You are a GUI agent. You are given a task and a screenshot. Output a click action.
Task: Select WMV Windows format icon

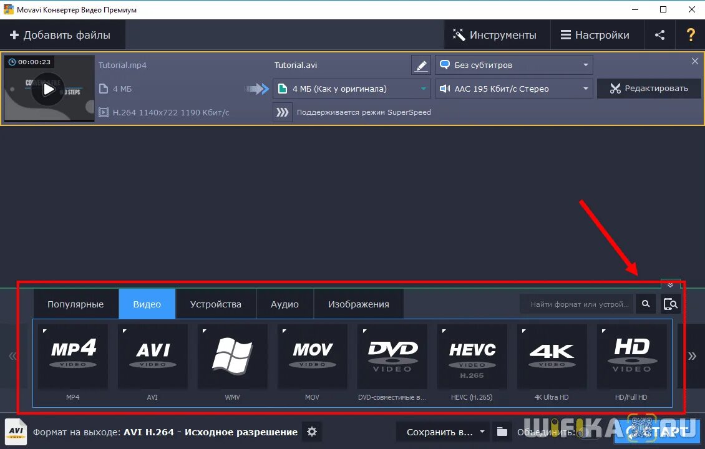click(233, 357)
